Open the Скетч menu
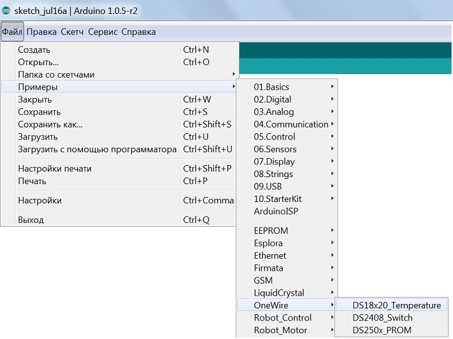 (72, 31)
